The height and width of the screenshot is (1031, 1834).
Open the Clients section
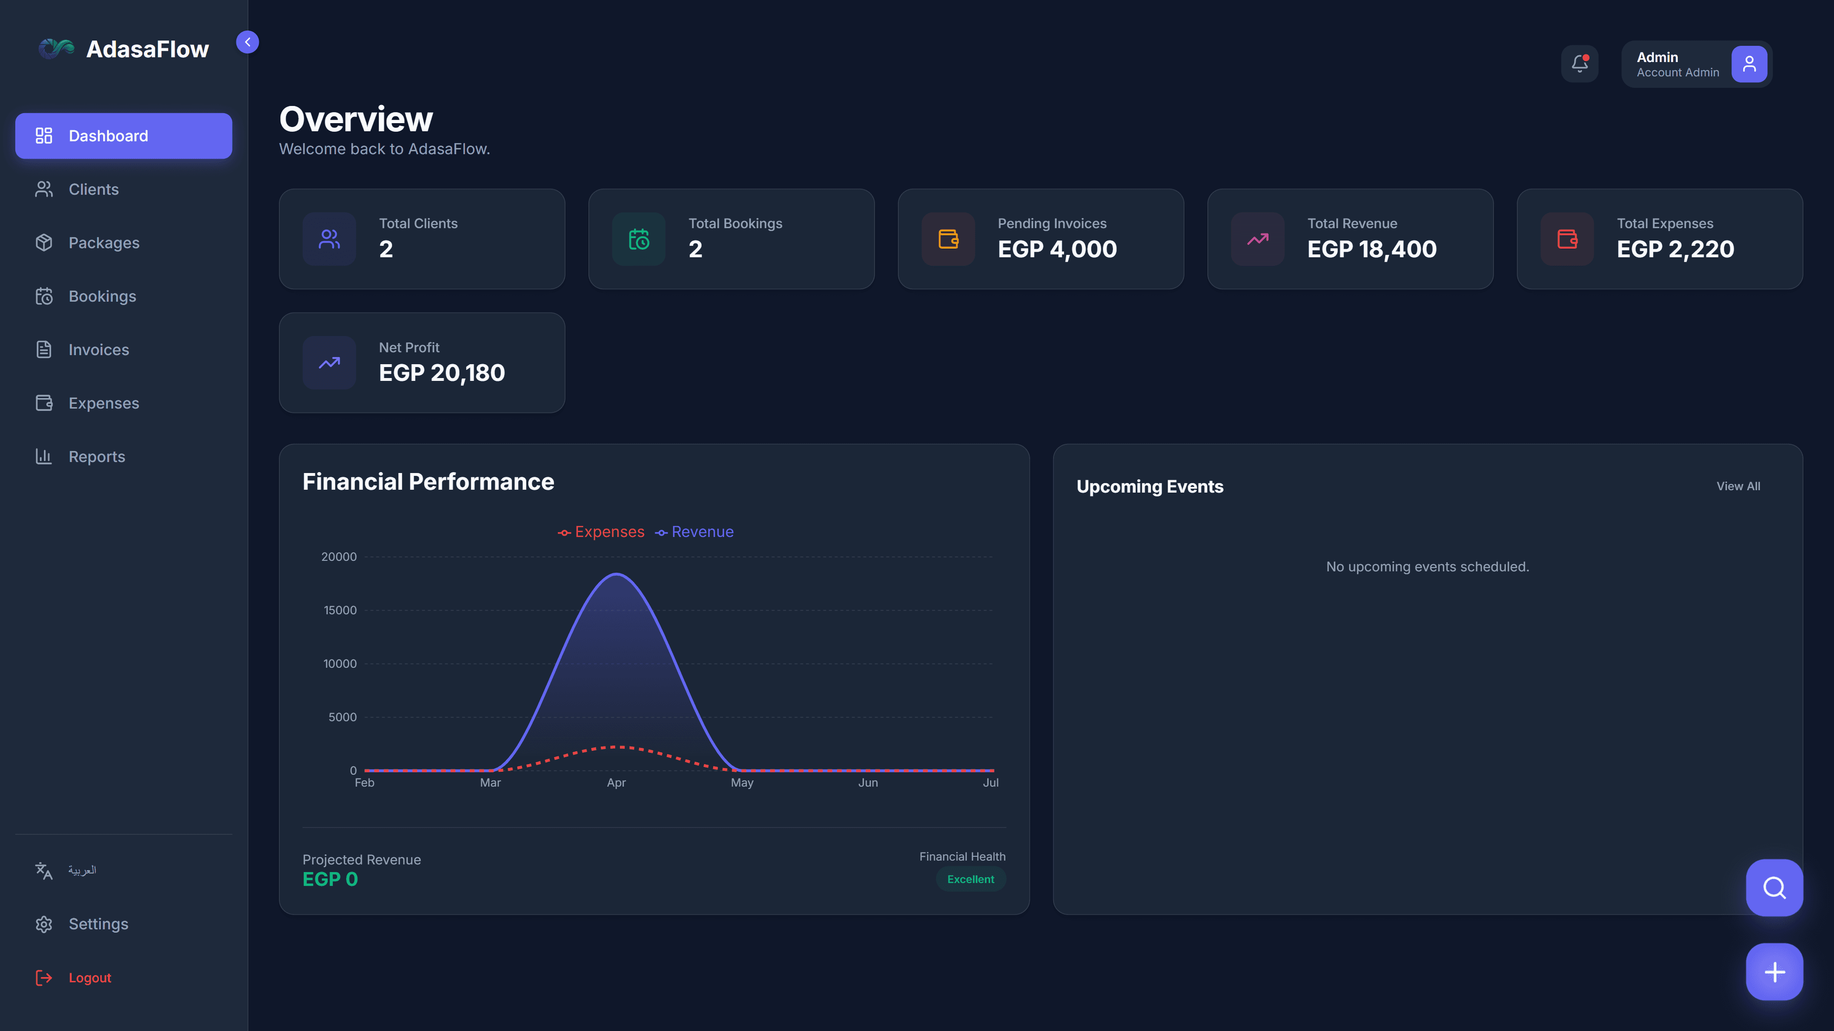click(124, 189)
